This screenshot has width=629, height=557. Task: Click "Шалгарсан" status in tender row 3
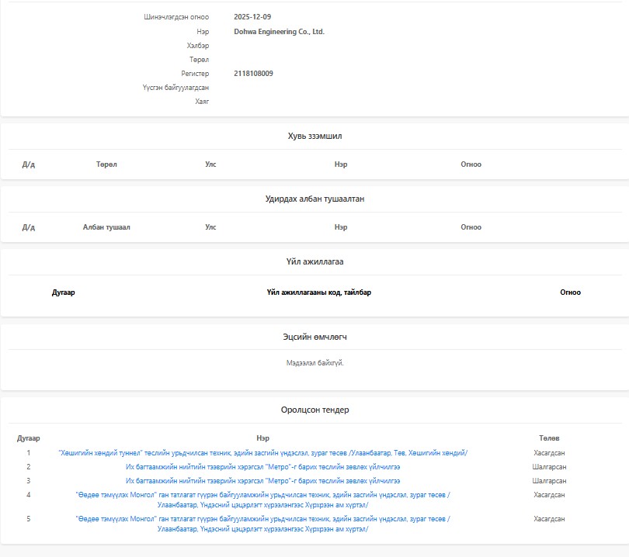click(x=549, y=481)
